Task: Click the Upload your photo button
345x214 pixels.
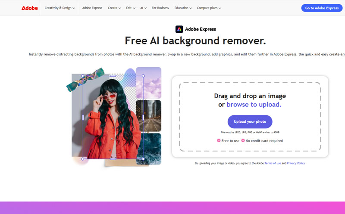Action: [x=250, y=121]
